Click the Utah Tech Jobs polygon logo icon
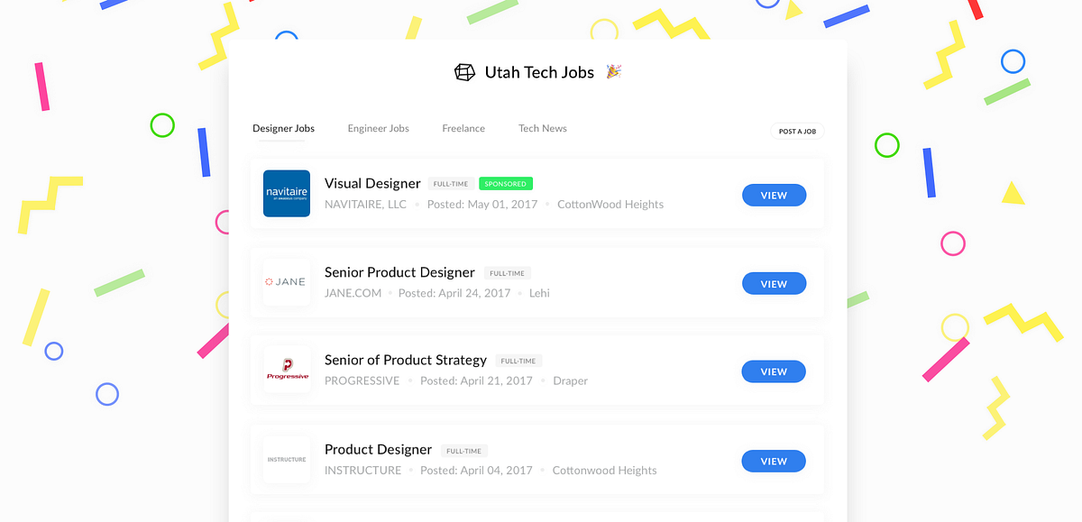The height and width of the screenshot is (522, 1082). click(464, 72)
